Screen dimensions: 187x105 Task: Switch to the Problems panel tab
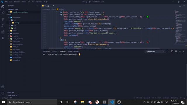coord(46,51)
